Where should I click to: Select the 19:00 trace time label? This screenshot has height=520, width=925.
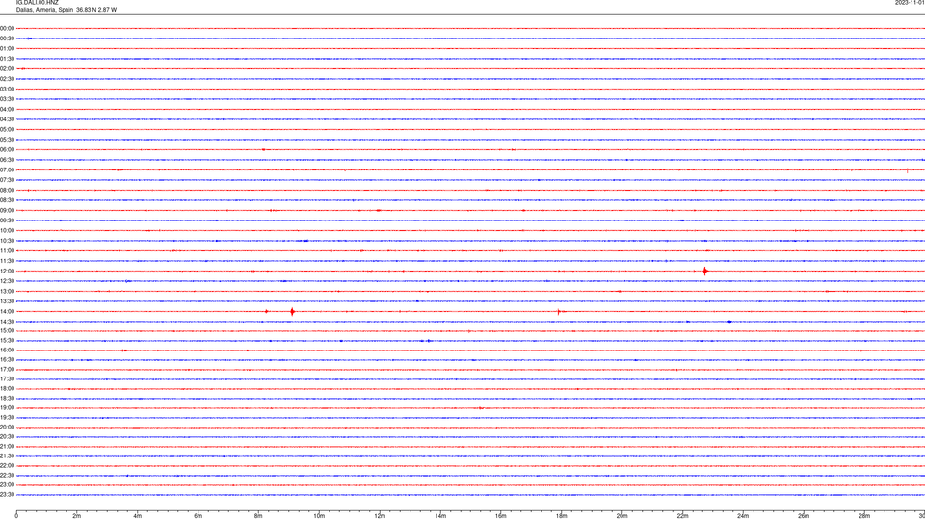tap(7, 408)
